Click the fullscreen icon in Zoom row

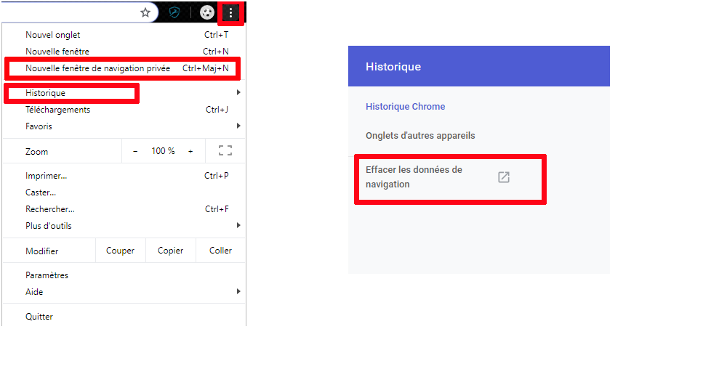[x=225, y=150]
